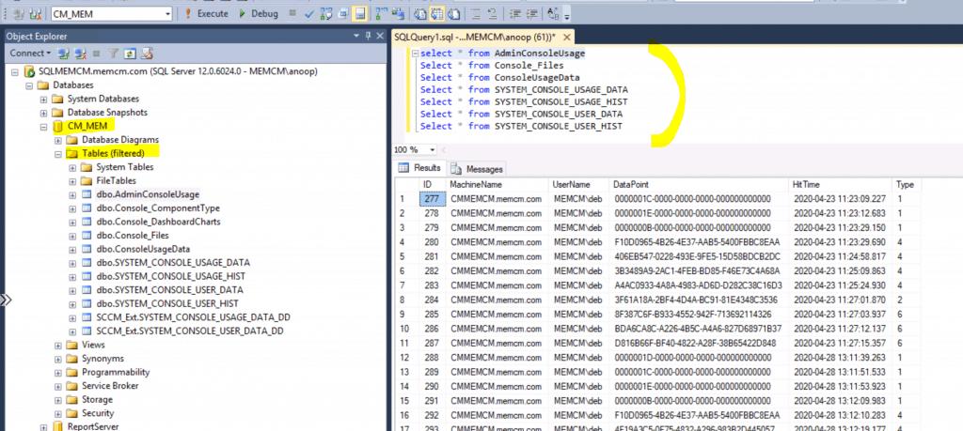Screen dimensions: 963x431
Task: Select the dbo.ConsoleUsageData table
Action: [143, 249]
